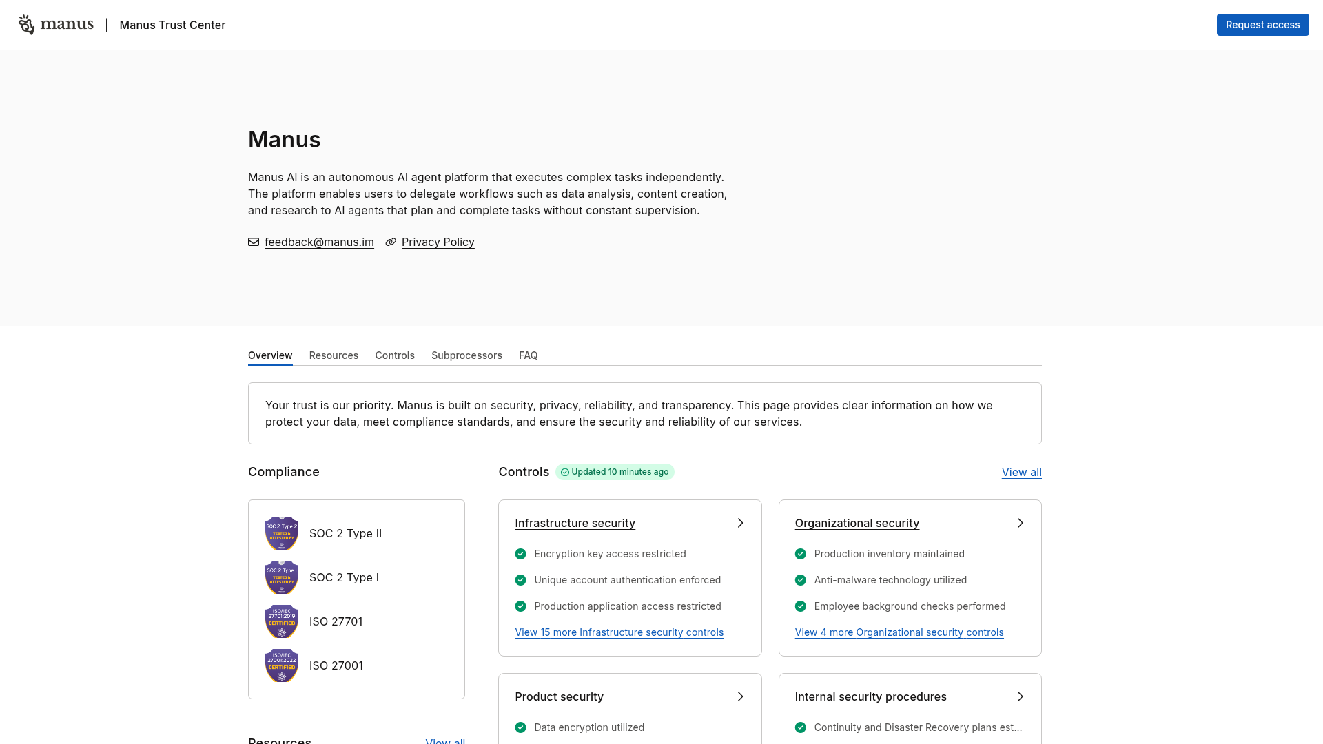1323x744 pixels.
Task: Expand Infrastructure security with its chevron
Action: coord(740,523)
